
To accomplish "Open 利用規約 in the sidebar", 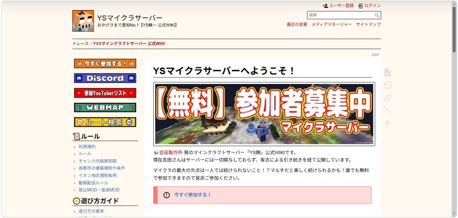I will pyautogui.click(x=87, y=147).
